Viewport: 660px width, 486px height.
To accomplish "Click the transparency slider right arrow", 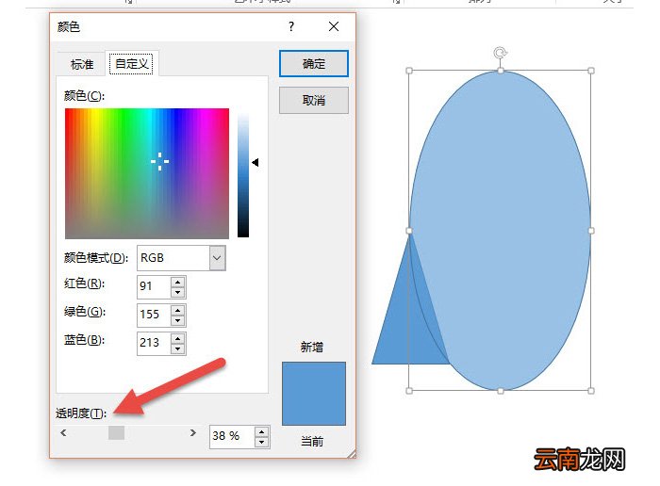I will 192,432.
